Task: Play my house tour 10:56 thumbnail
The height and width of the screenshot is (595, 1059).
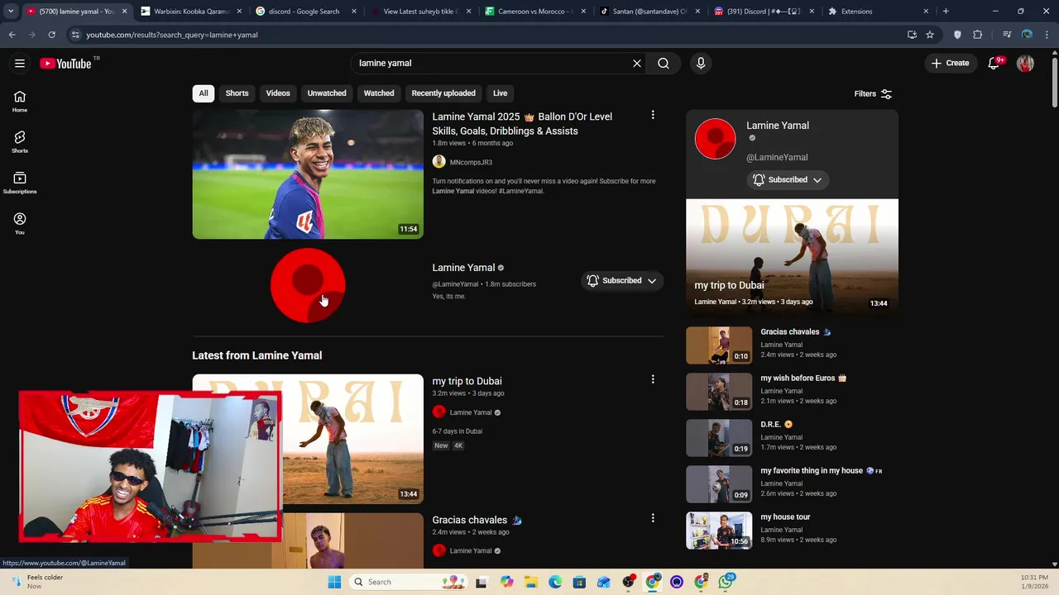Action: point(719,531)
